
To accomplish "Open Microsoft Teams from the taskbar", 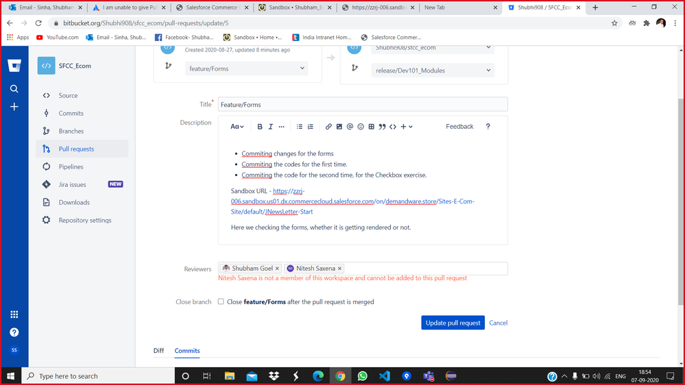I will pos(429,376).
